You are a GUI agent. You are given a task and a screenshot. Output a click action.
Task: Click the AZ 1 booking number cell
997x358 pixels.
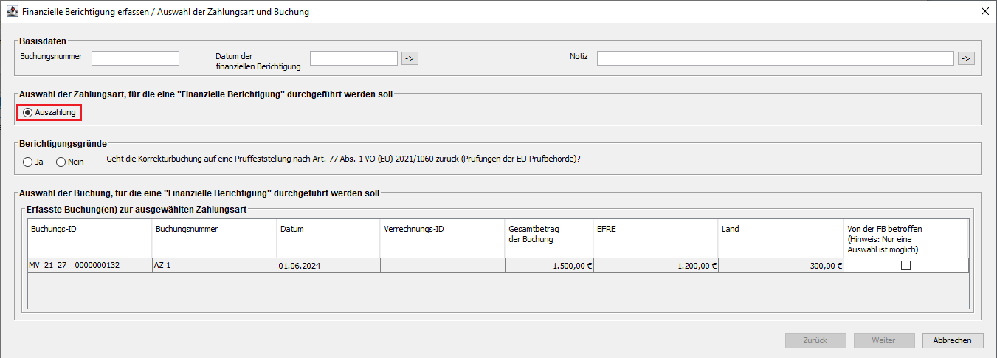point(213,266)
